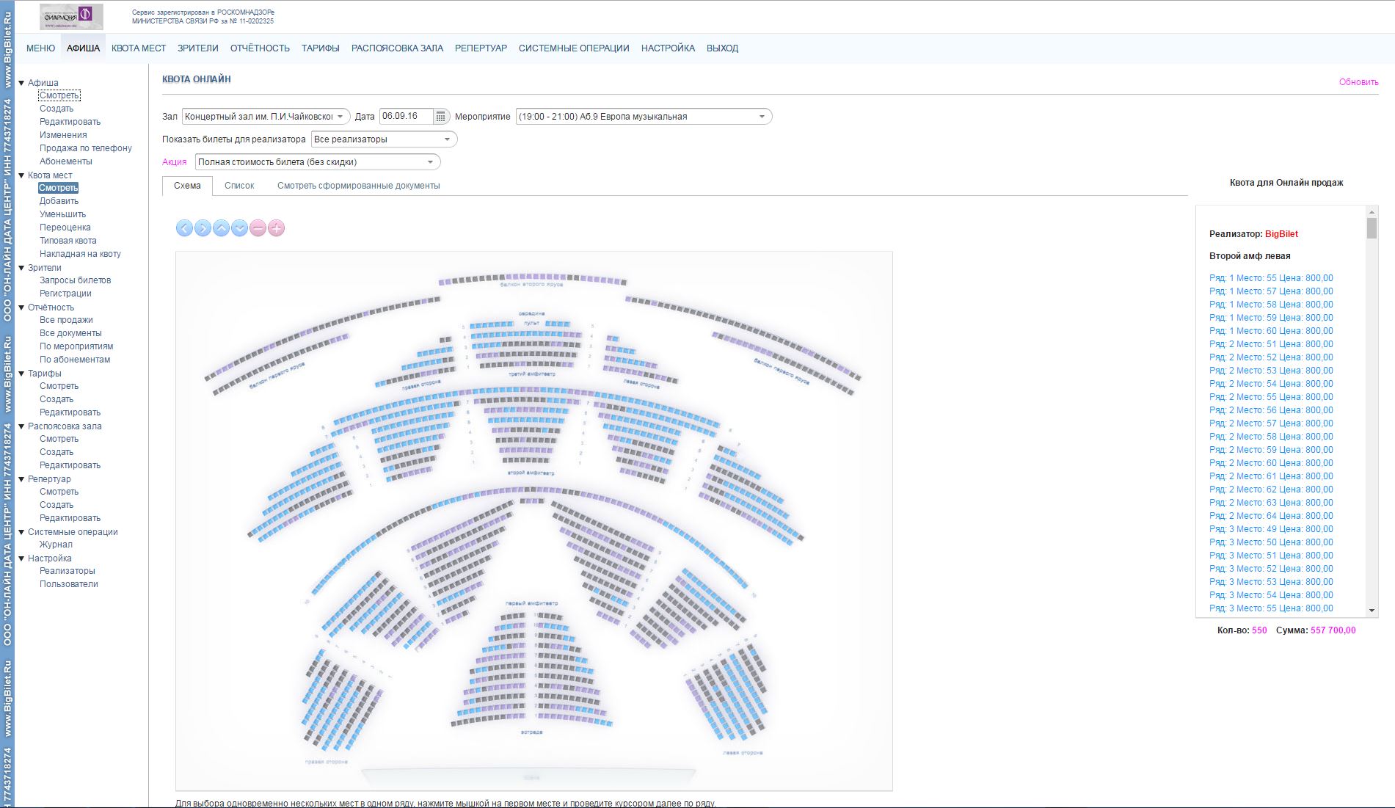Click the Обновить refresh link
1395x808 pixels.
click(1358, 82)
